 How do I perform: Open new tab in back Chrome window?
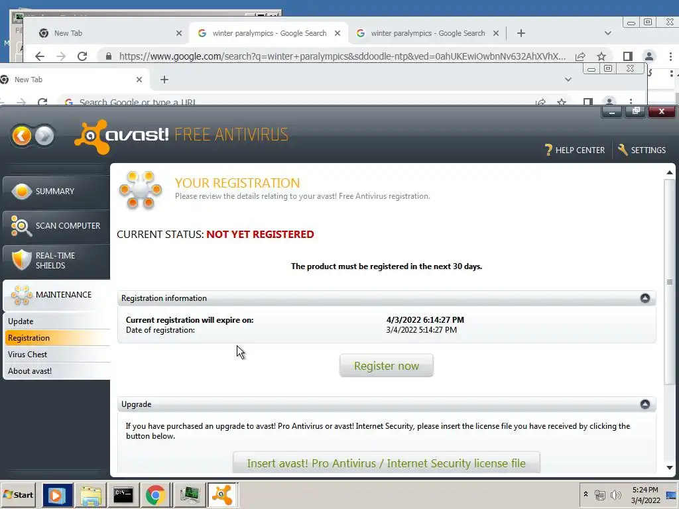[x=521, y=33]
